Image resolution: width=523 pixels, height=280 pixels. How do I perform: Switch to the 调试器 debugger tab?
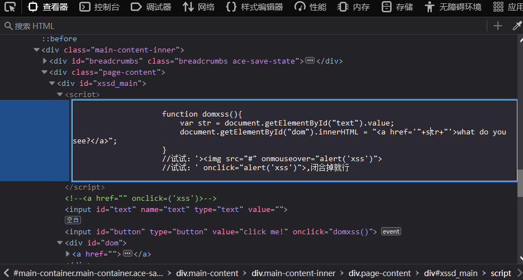tap(151, 7)
